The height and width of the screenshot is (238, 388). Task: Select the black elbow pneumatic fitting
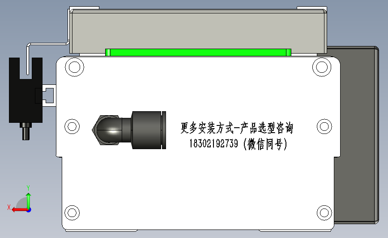(x=129, y=130)
